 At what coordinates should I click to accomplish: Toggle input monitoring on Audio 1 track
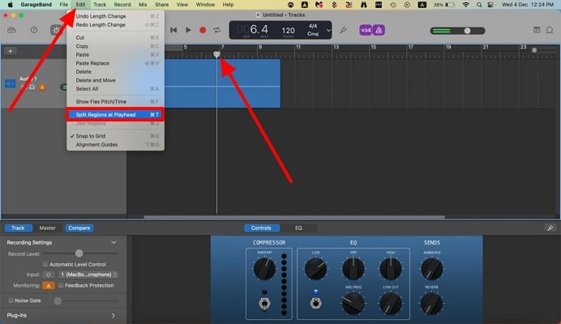tap(42, 87)
